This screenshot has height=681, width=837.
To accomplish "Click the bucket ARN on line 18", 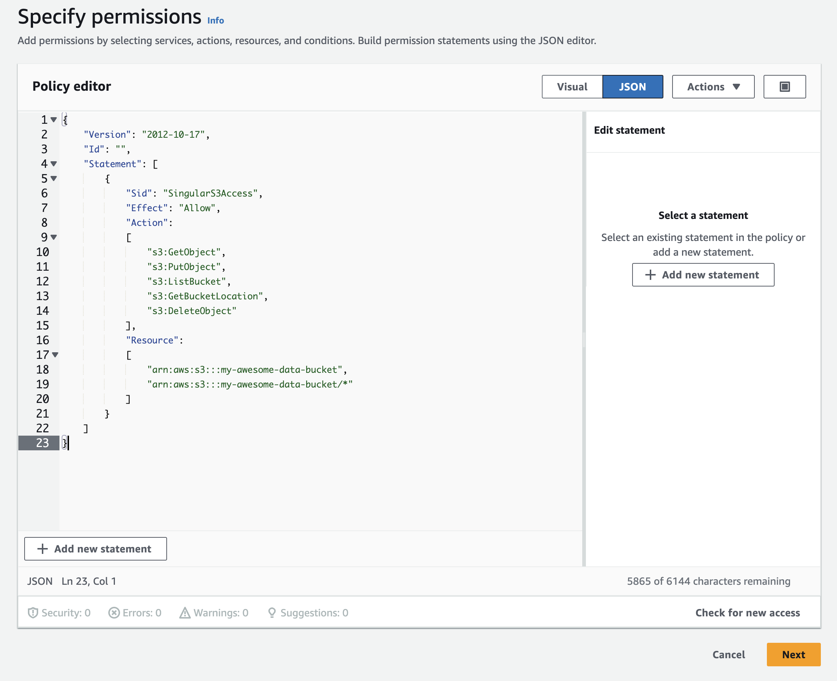I will click(244, 370).
